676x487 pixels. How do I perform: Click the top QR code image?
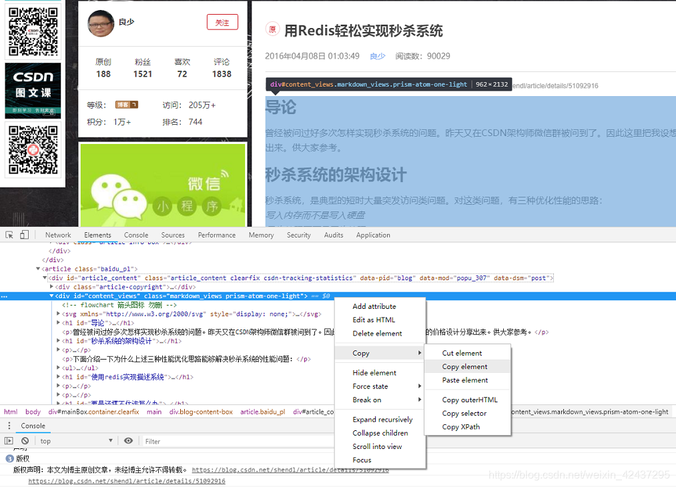33,32
